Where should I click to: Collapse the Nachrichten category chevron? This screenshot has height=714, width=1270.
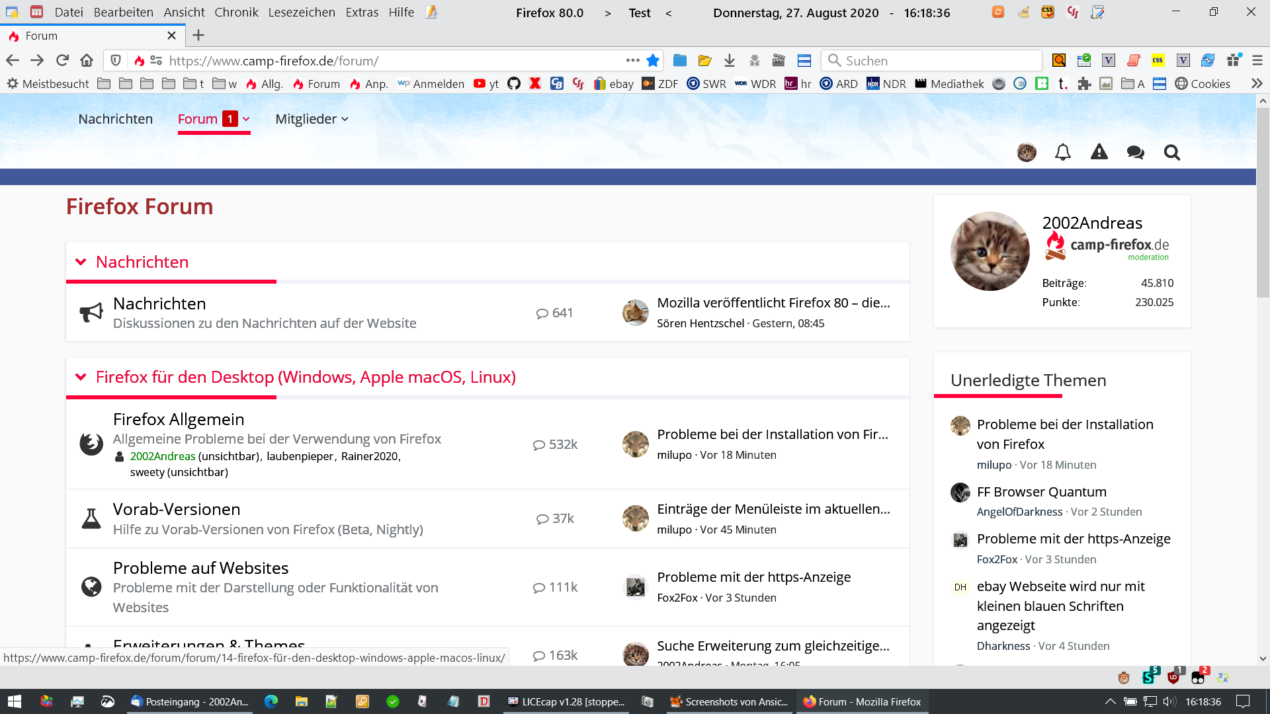click(x=81, y=262)
